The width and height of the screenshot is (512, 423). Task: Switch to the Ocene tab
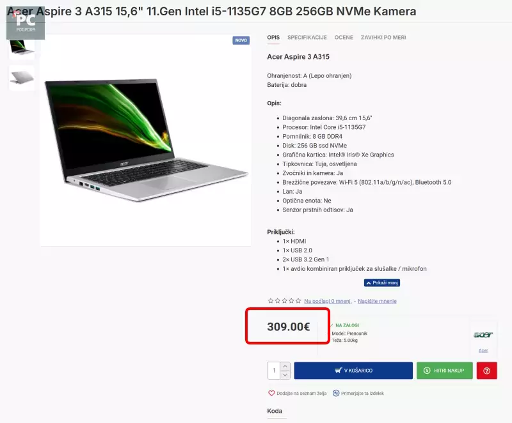[x=344, y=38]
